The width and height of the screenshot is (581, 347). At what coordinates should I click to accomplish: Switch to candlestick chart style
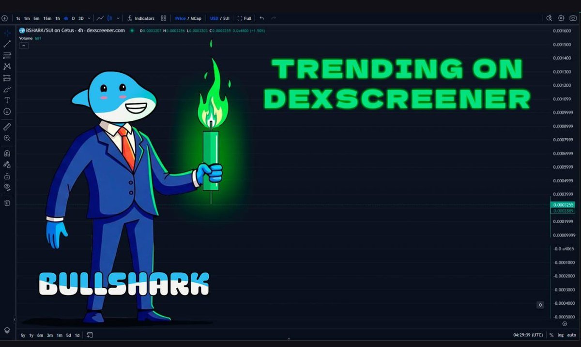[110, 18]
